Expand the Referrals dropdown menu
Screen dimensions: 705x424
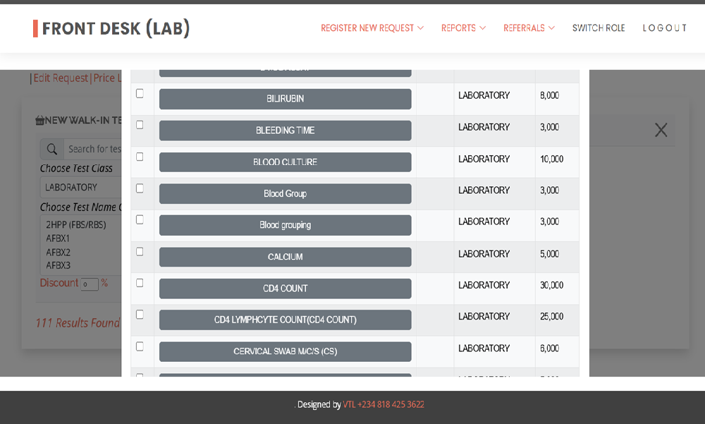(x=529, y=28)
